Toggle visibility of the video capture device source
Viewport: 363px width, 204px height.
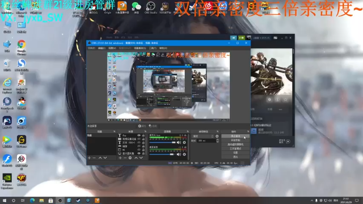click(x=139, y=139)
